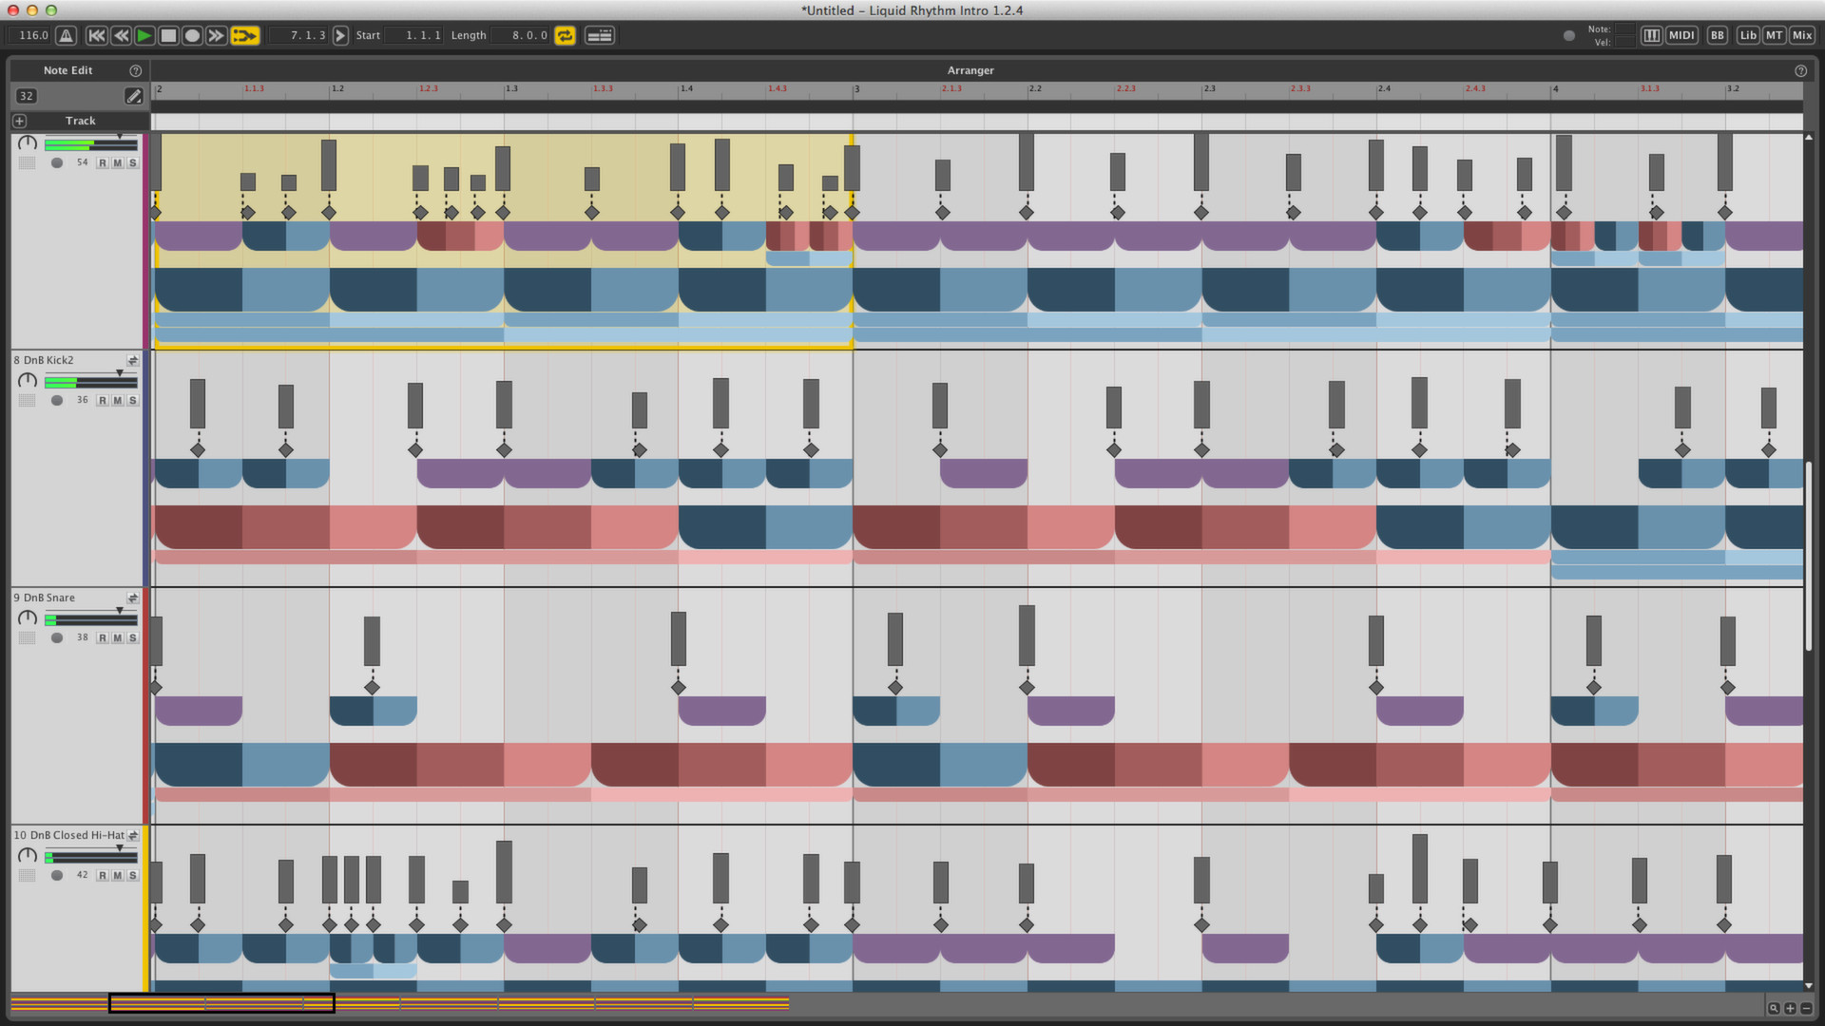The image size is (1825, 1026).
Task: Open the piano keyboard view icon
Action: pyautogui.click(x=1651, y=34)
